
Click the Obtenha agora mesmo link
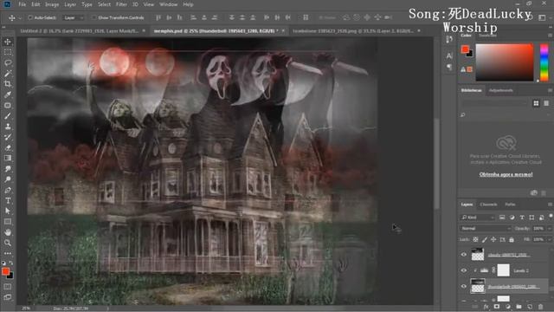tap(506, 174)
